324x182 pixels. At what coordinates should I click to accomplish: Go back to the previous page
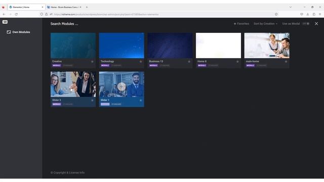tap(4, 14)
